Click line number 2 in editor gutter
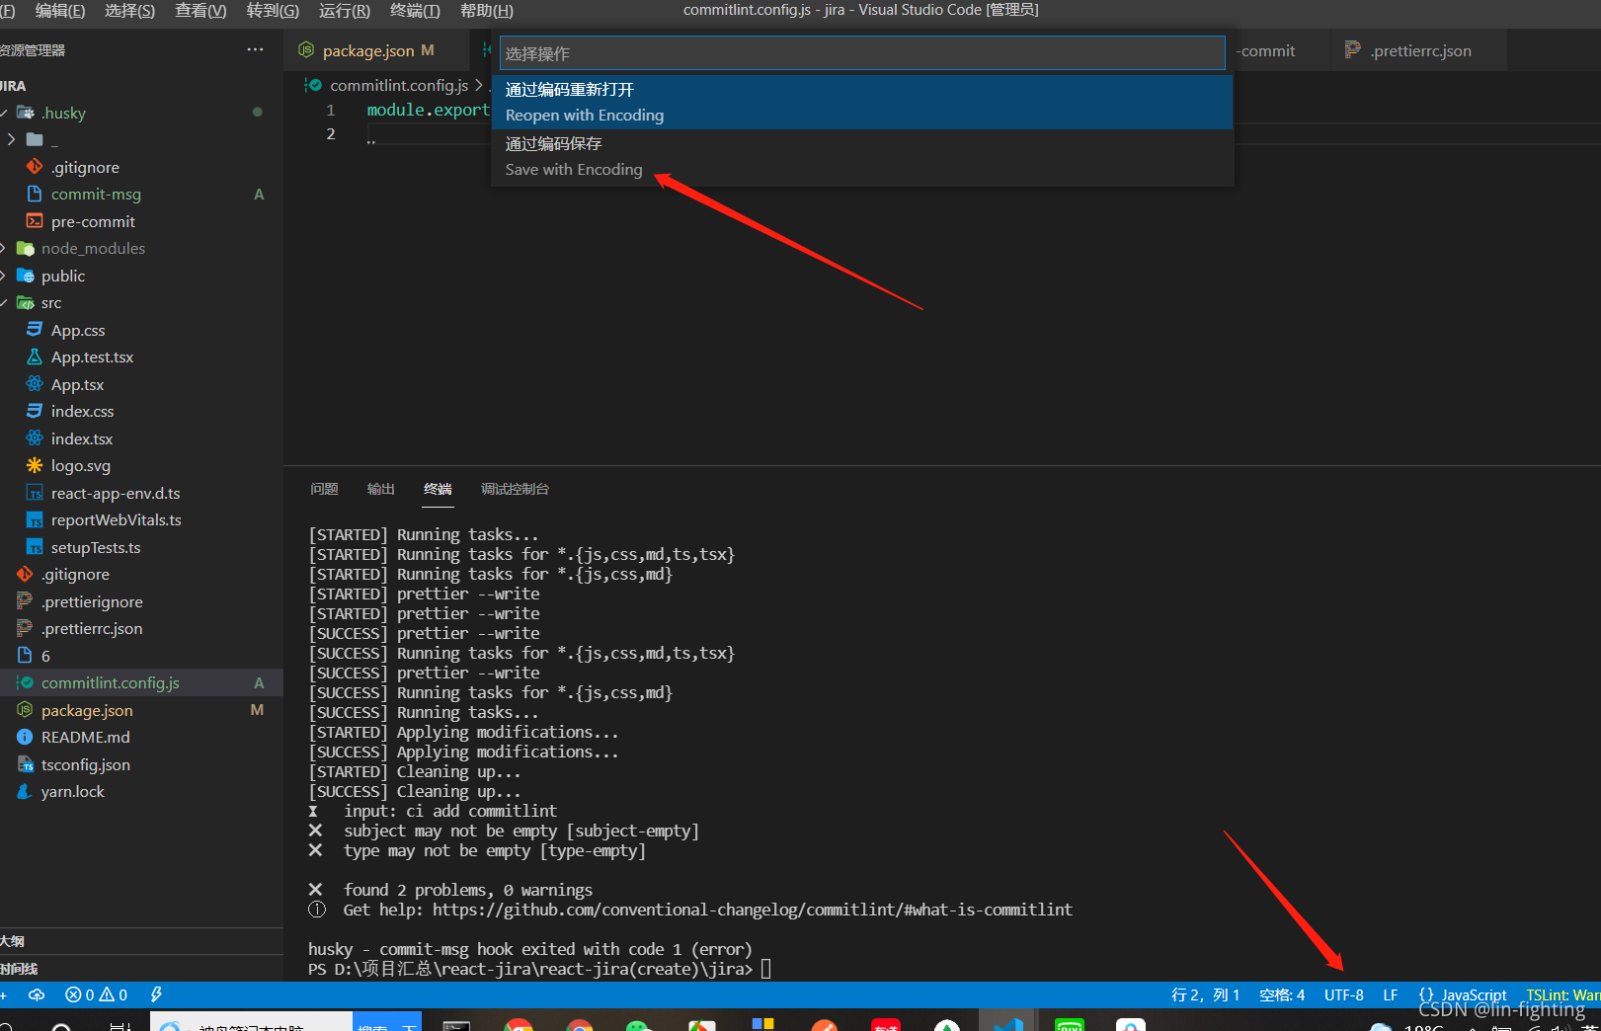The height and width of the screenshot is (1031, 1601). tap(331, 134)
